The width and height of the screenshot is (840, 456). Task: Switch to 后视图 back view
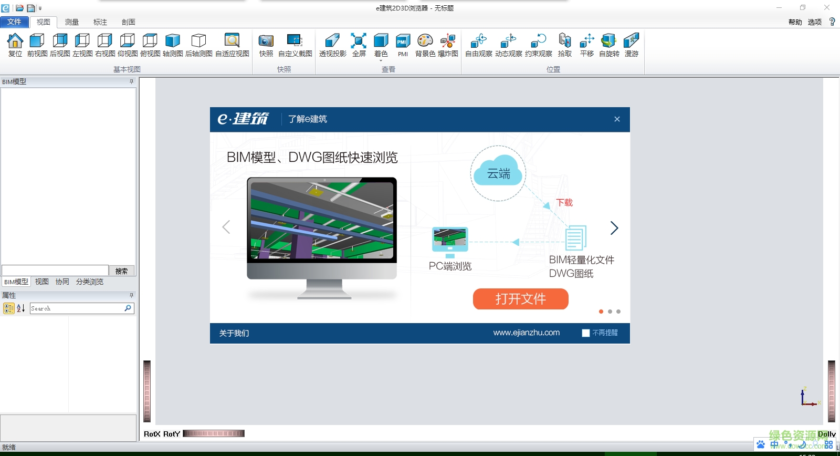(60, 45)
